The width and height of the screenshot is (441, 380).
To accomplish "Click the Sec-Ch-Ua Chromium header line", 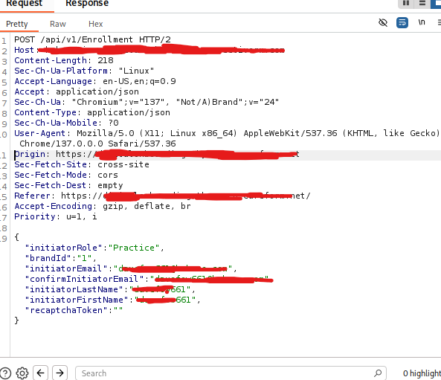I will tap(147, 102).
